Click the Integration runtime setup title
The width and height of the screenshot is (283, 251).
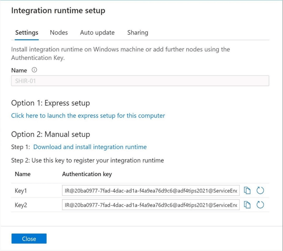point(58,11)
